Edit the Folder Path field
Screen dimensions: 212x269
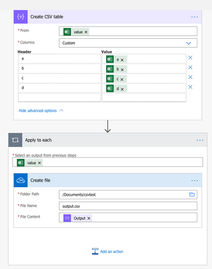point(128,195)
